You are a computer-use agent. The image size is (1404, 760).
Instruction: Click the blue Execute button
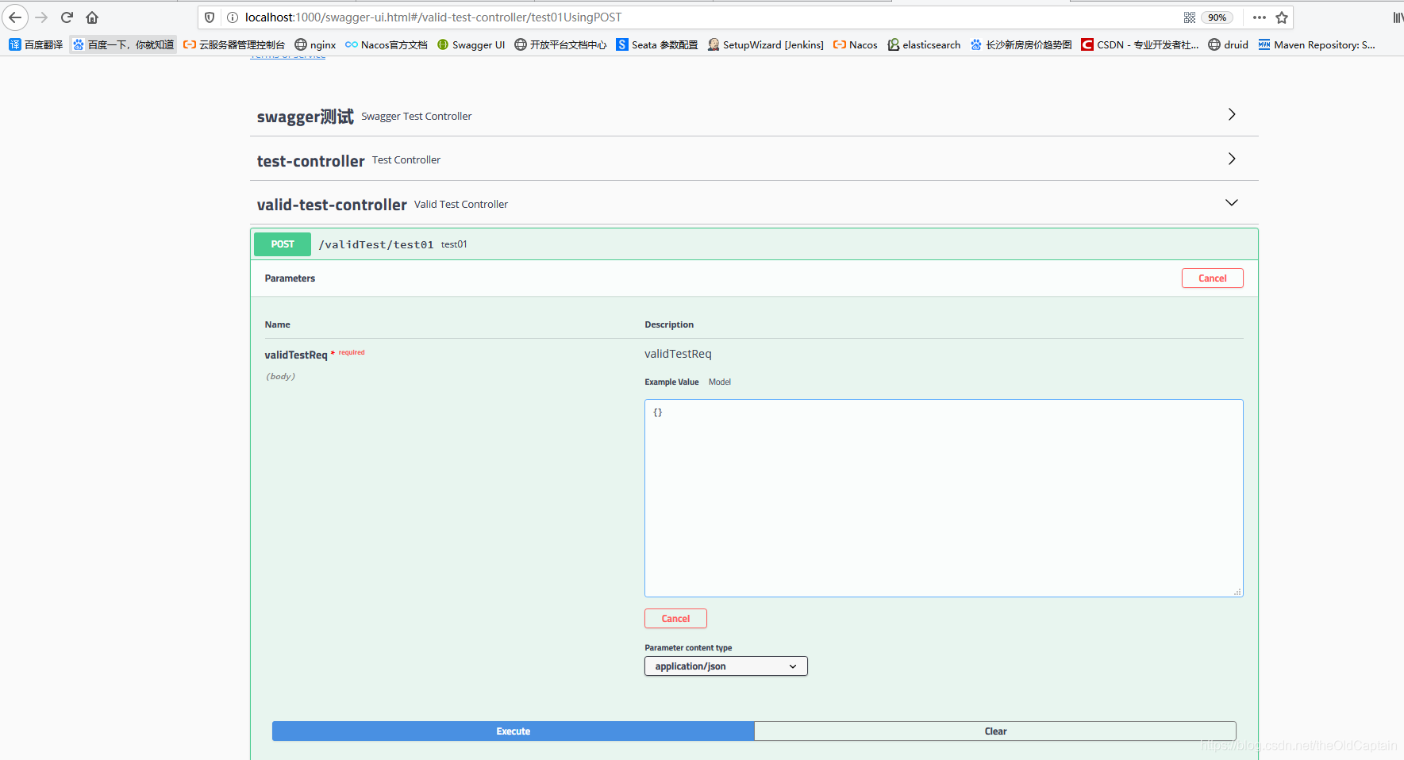click(x=513, y=731)
